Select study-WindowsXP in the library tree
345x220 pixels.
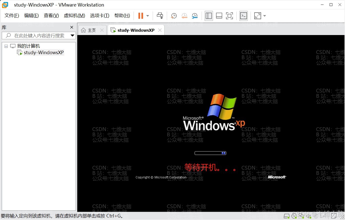click(44, 52)
